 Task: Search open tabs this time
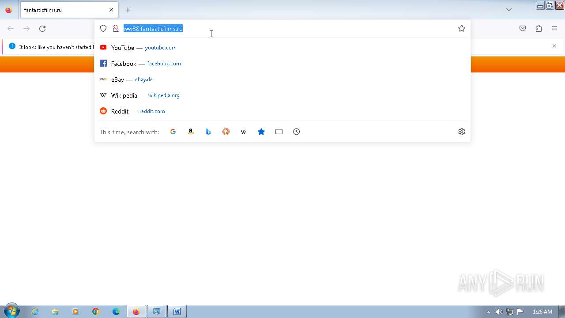click(x=279, y=132)
